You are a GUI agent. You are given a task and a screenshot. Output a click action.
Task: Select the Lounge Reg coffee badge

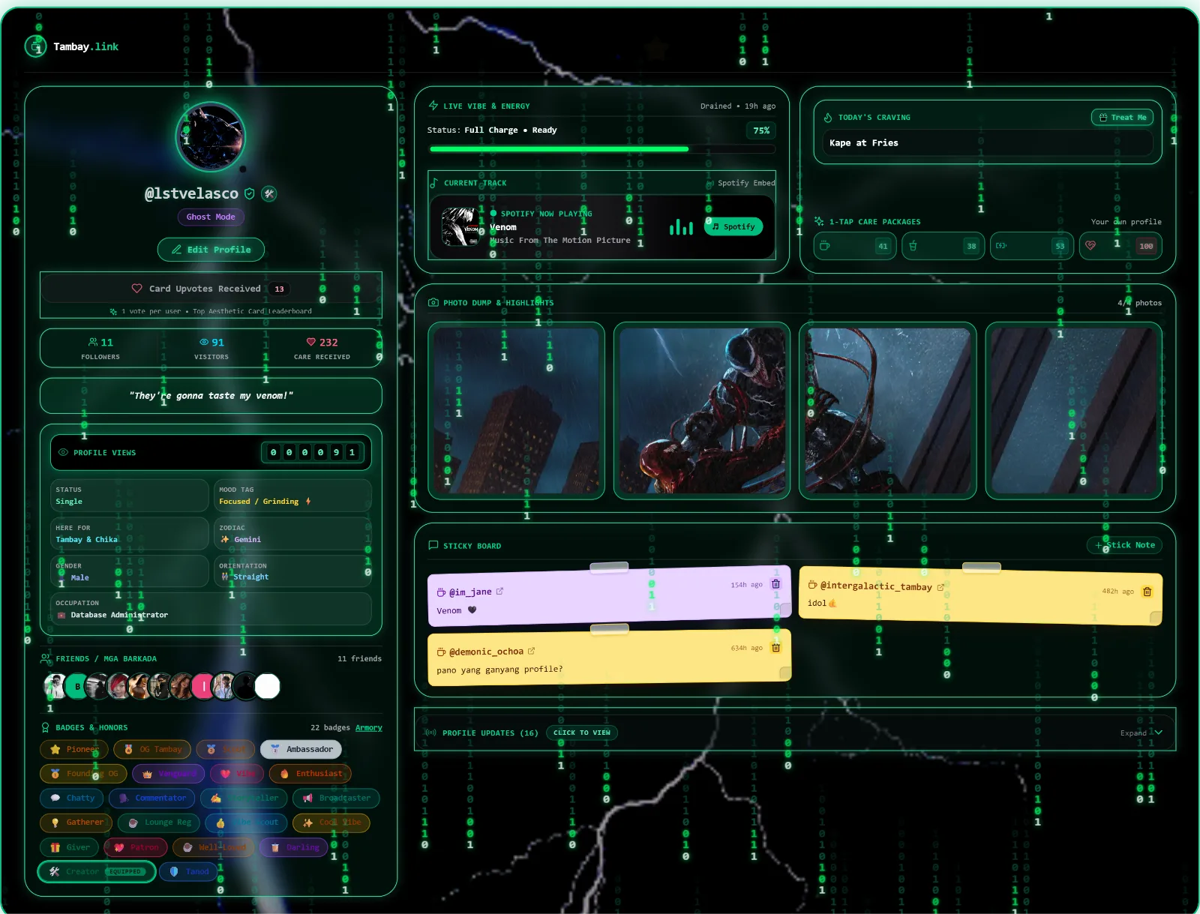coord(159,823)
